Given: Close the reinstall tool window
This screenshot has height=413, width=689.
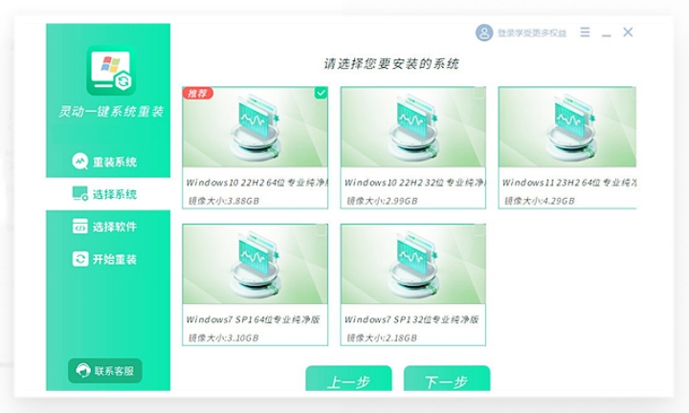Looking at the screenshot, I should click(x=628, y=33).
